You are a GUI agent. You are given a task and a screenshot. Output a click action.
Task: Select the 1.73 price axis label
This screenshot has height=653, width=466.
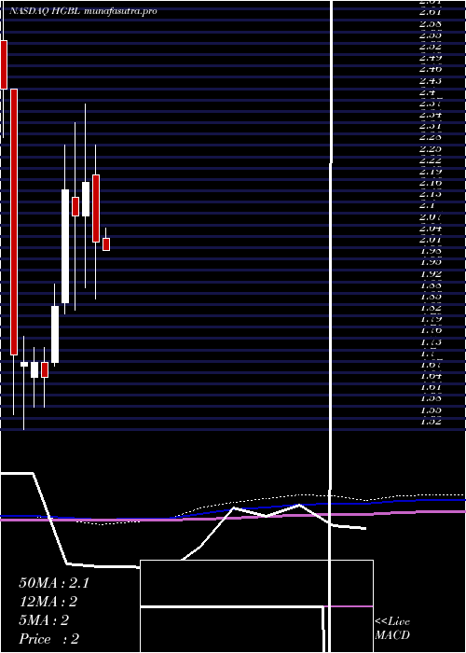431,341
